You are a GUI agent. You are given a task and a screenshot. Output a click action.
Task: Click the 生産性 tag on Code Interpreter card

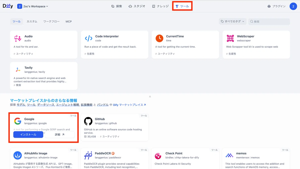89,54
